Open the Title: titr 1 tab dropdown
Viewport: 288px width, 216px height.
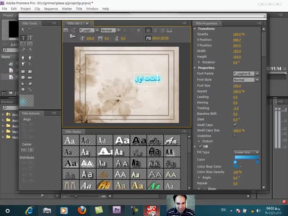pyautogui.click(x=87, y=23)
